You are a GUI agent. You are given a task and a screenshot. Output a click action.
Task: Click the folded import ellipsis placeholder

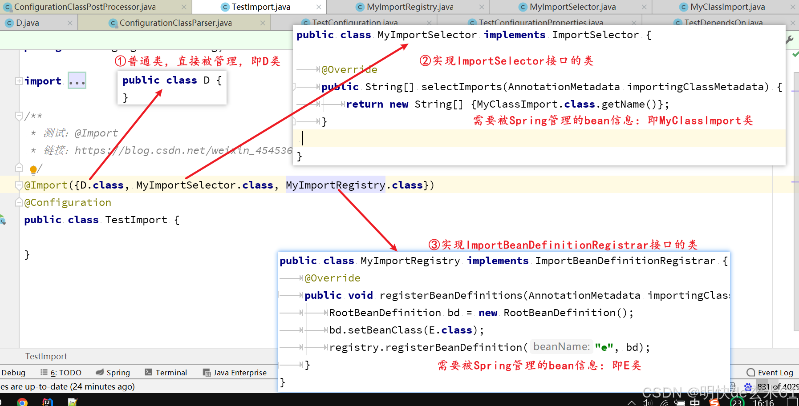77,81
